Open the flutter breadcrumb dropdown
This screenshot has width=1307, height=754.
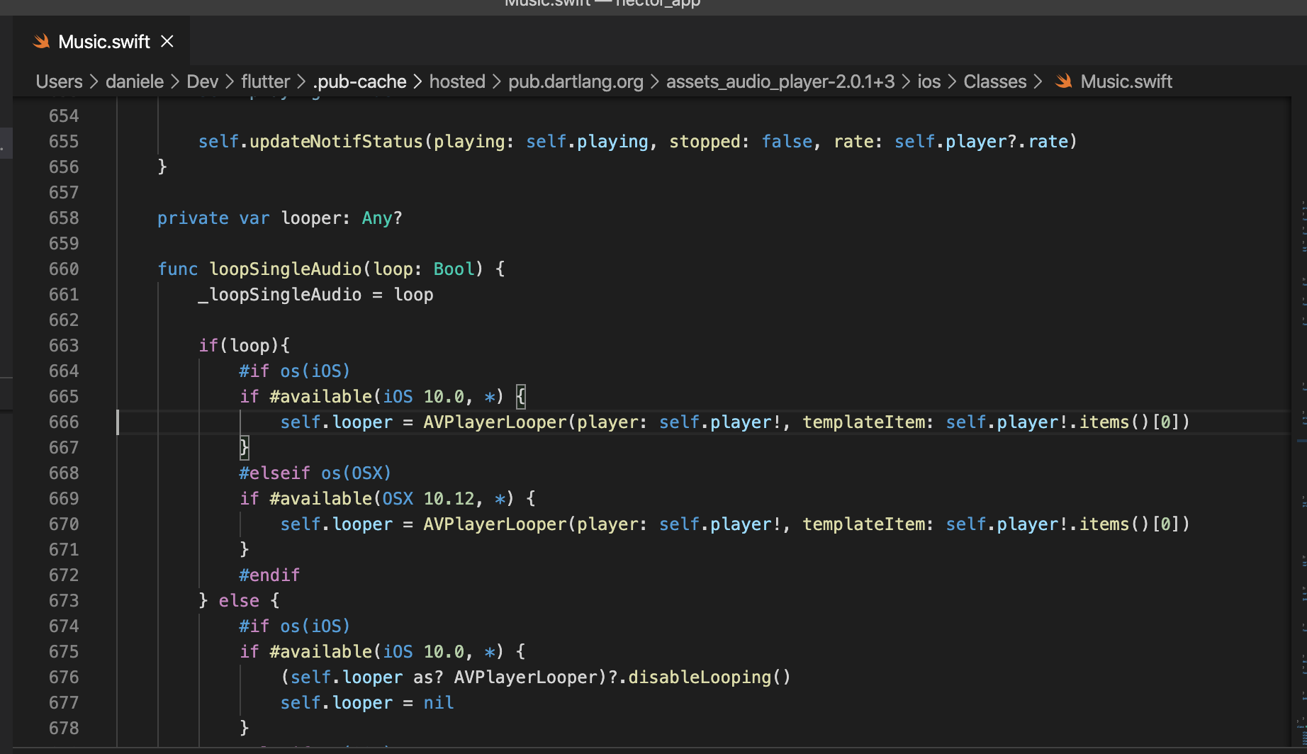pos(265,81)
